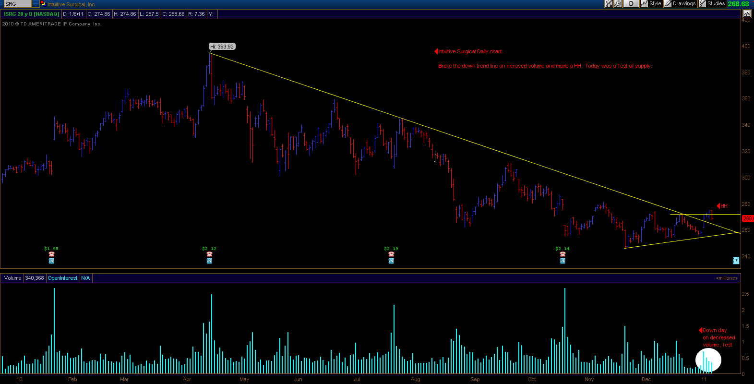Click the phone icon under $2.14 earnings
This screenshot has width=754, height=384.
click(563, 254)
